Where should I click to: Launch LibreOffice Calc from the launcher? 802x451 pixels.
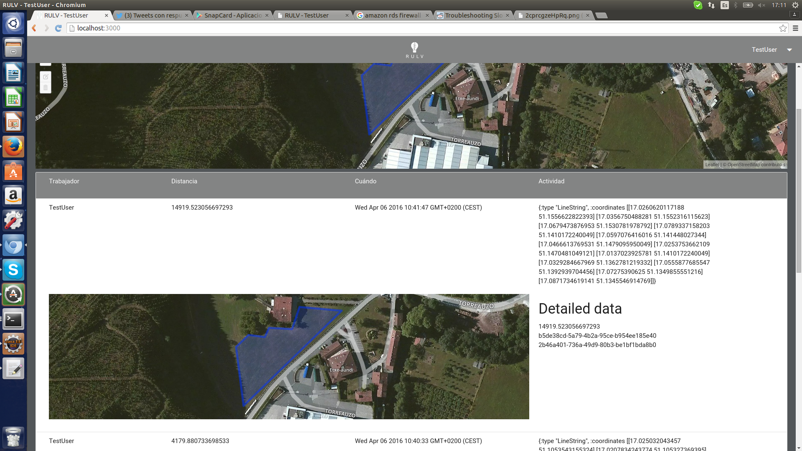pos(13,97)
